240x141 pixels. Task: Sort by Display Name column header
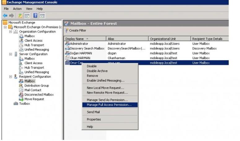point(85,39)
